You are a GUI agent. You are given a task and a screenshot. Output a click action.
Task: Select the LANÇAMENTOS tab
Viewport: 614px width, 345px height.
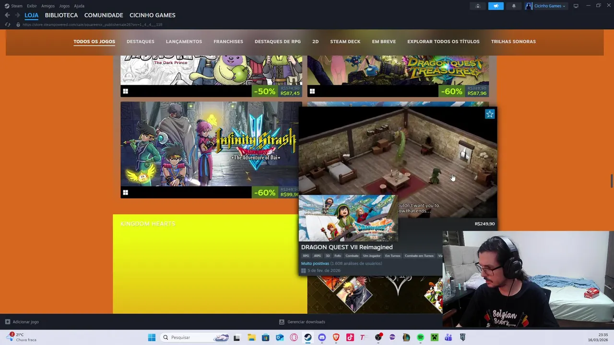184,42
